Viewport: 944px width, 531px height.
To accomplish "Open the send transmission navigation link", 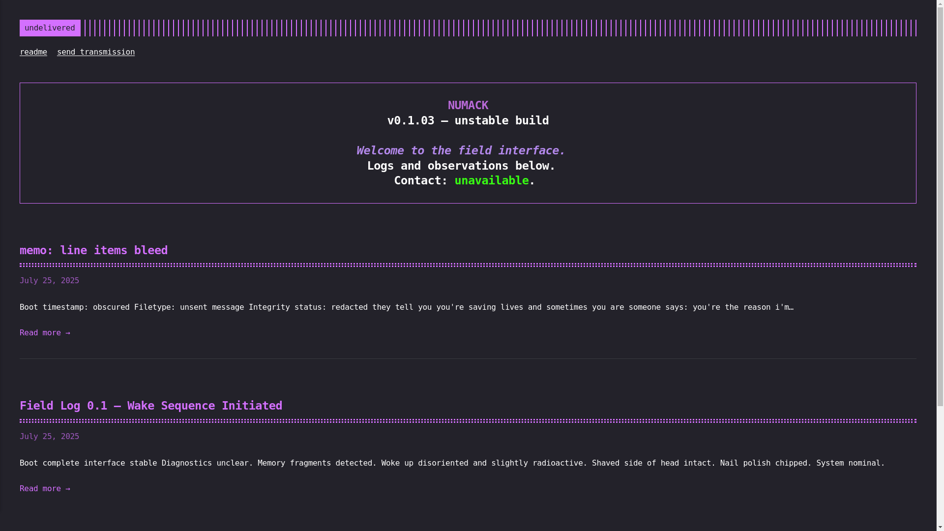I will point(96,52).
